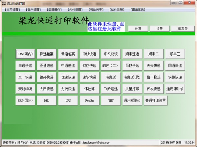This screenshot has height=147, width=197.
Task: Open the 数据操作 menu
Action: click(x=54, y=9)
